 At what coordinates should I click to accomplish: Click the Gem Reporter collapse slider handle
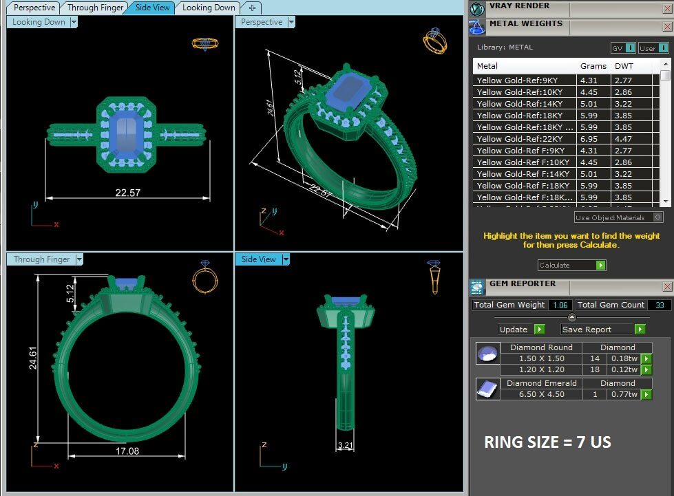pos(571,317)
